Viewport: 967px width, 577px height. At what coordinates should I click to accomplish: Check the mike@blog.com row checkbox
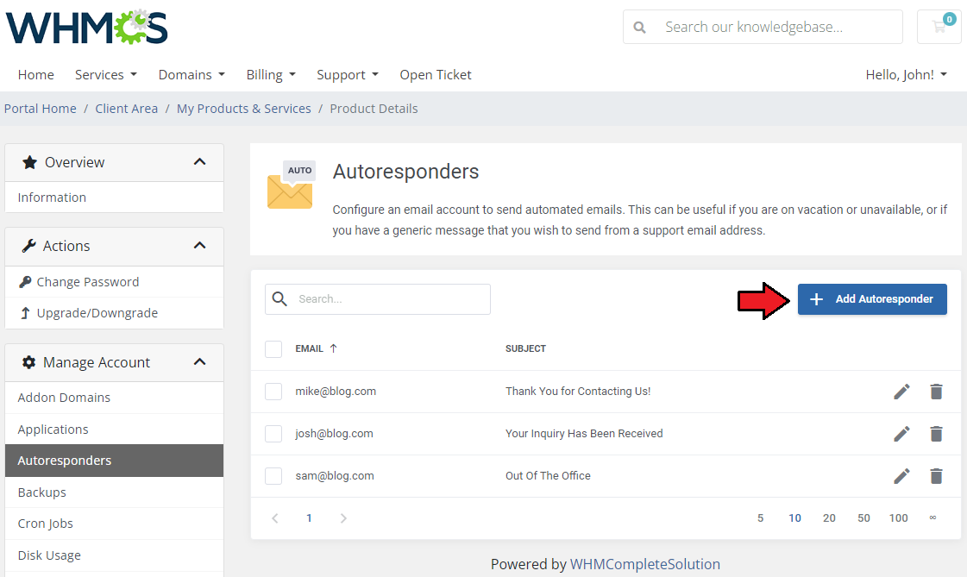[x=273, y=392]
